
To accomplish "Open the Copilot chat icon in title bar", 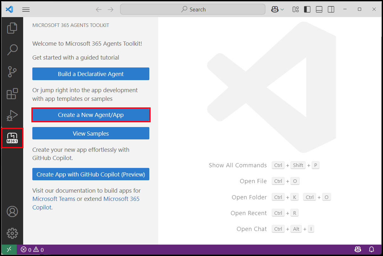I will pyautogui.click(x=275, y=10).
